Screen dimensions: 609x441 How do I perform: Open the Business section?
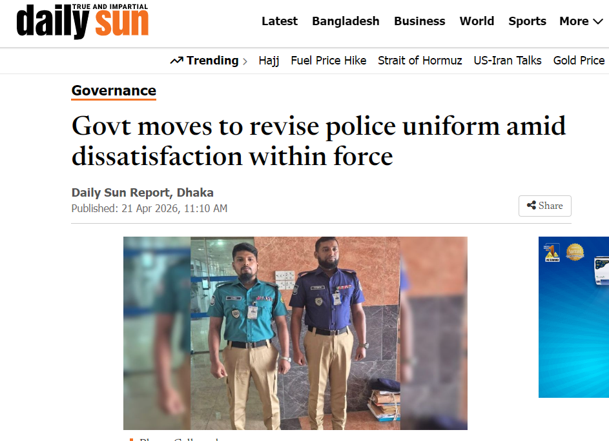[420, 21]
